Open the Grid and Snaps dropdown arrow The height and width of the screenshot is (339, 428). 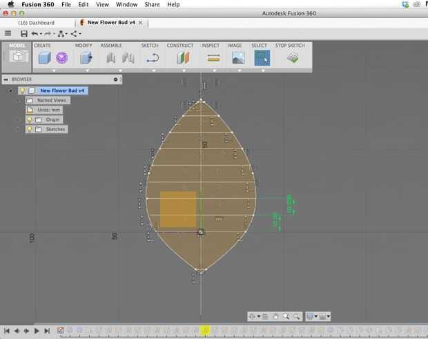tap(329, 317)
